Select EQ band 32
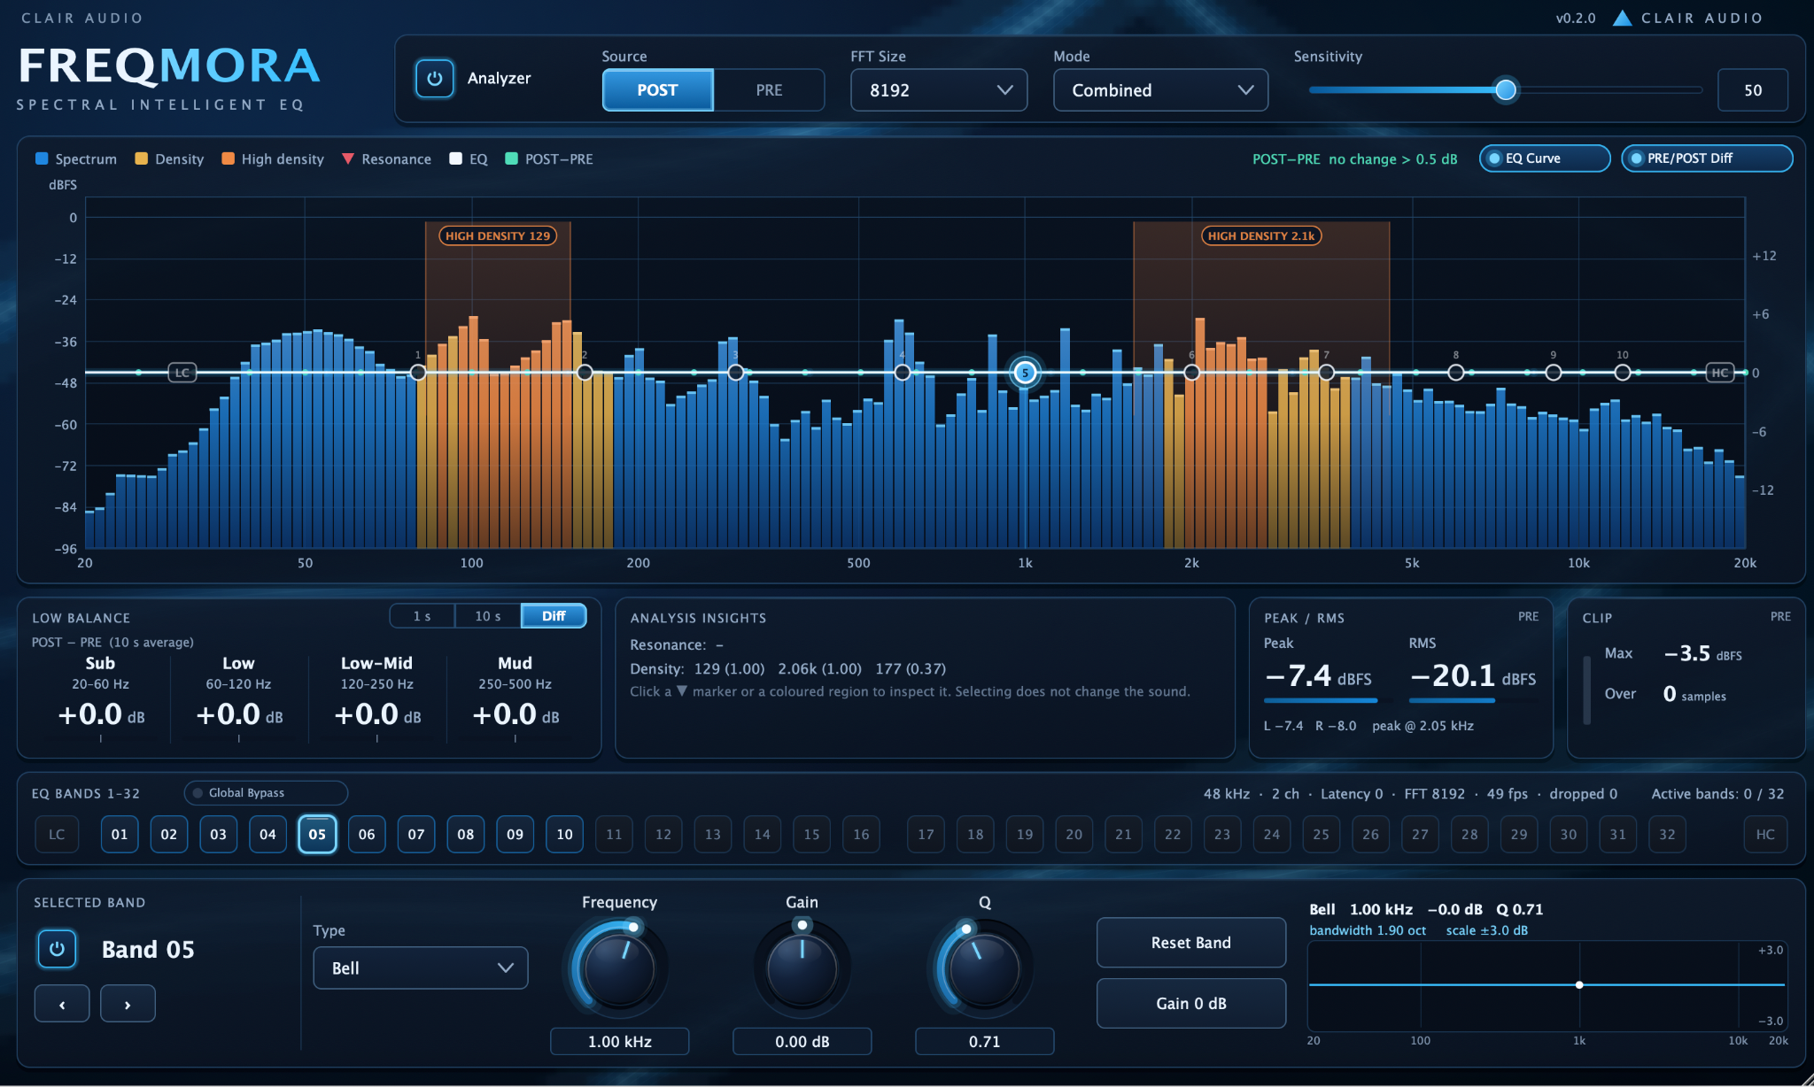The height and width of the screenshot is (1087, 1814). tap(1667, 835)
